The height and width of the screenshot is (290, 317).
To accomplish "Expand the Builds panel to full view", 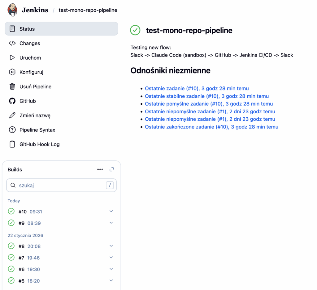I will point(112,169).
